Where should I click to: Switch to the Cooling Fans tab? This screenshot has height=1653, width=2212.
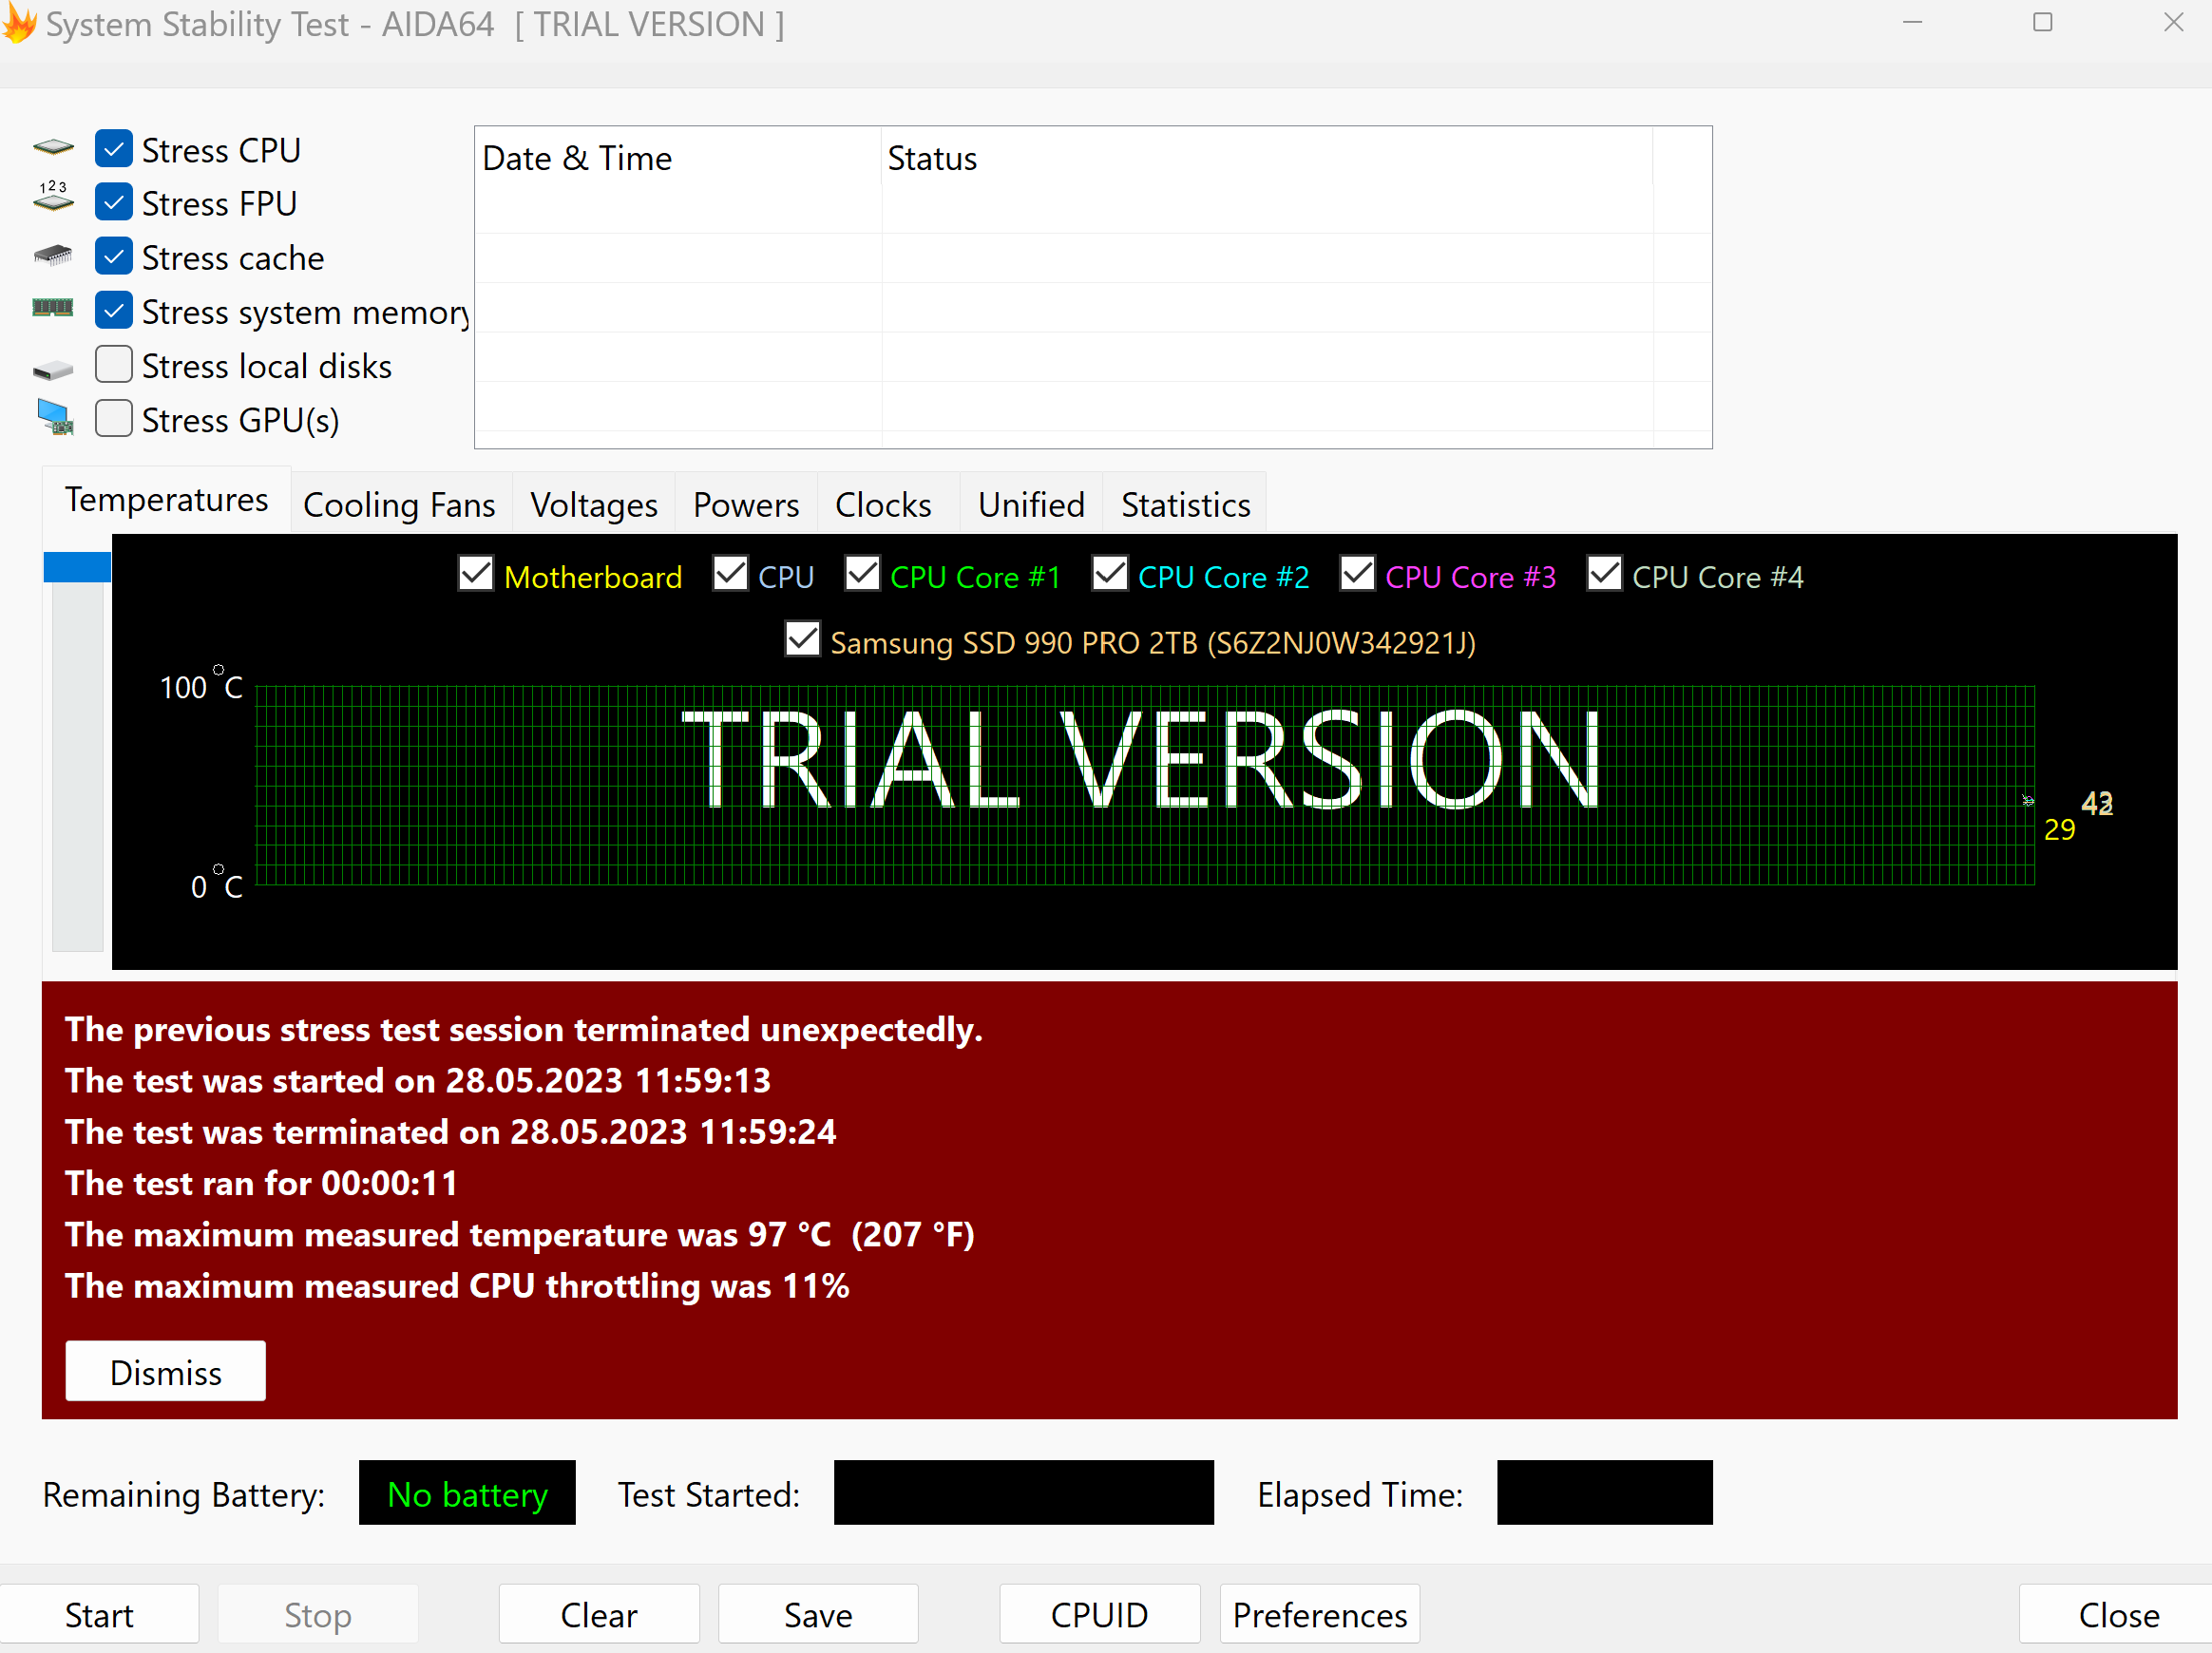(399, 505)
